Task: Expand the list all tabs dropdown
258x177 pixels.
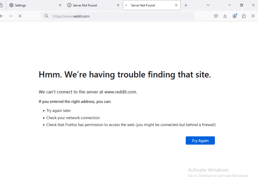Action: 208,5
